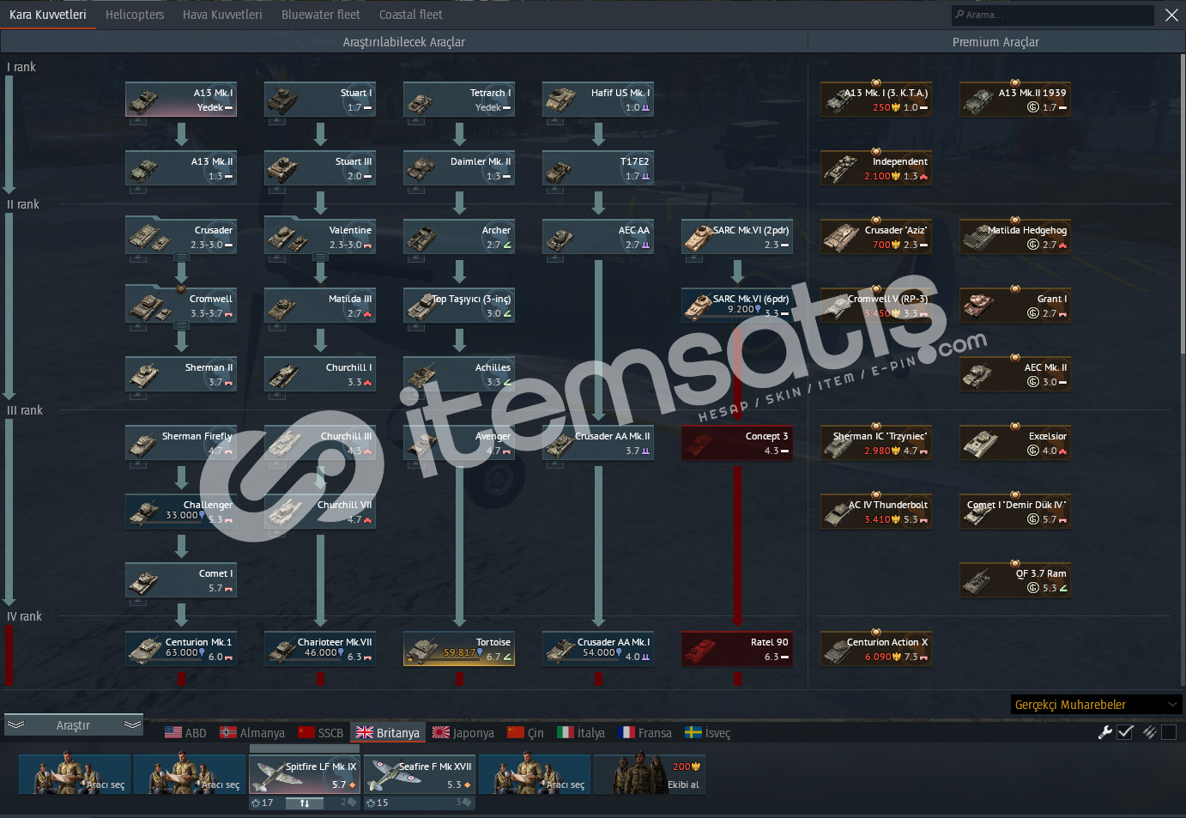This screenshot has height=818, width=1186.
Task: Select the A13 Mk.I reserve tank
Action: coord(181,100)
